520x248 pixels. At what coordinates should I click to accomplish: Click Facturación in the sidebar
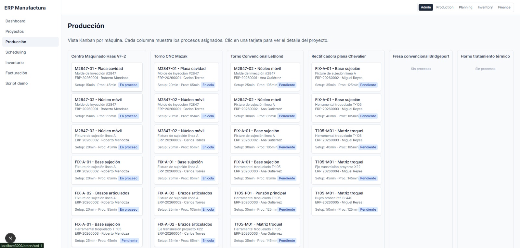click(x=16, y=73)
